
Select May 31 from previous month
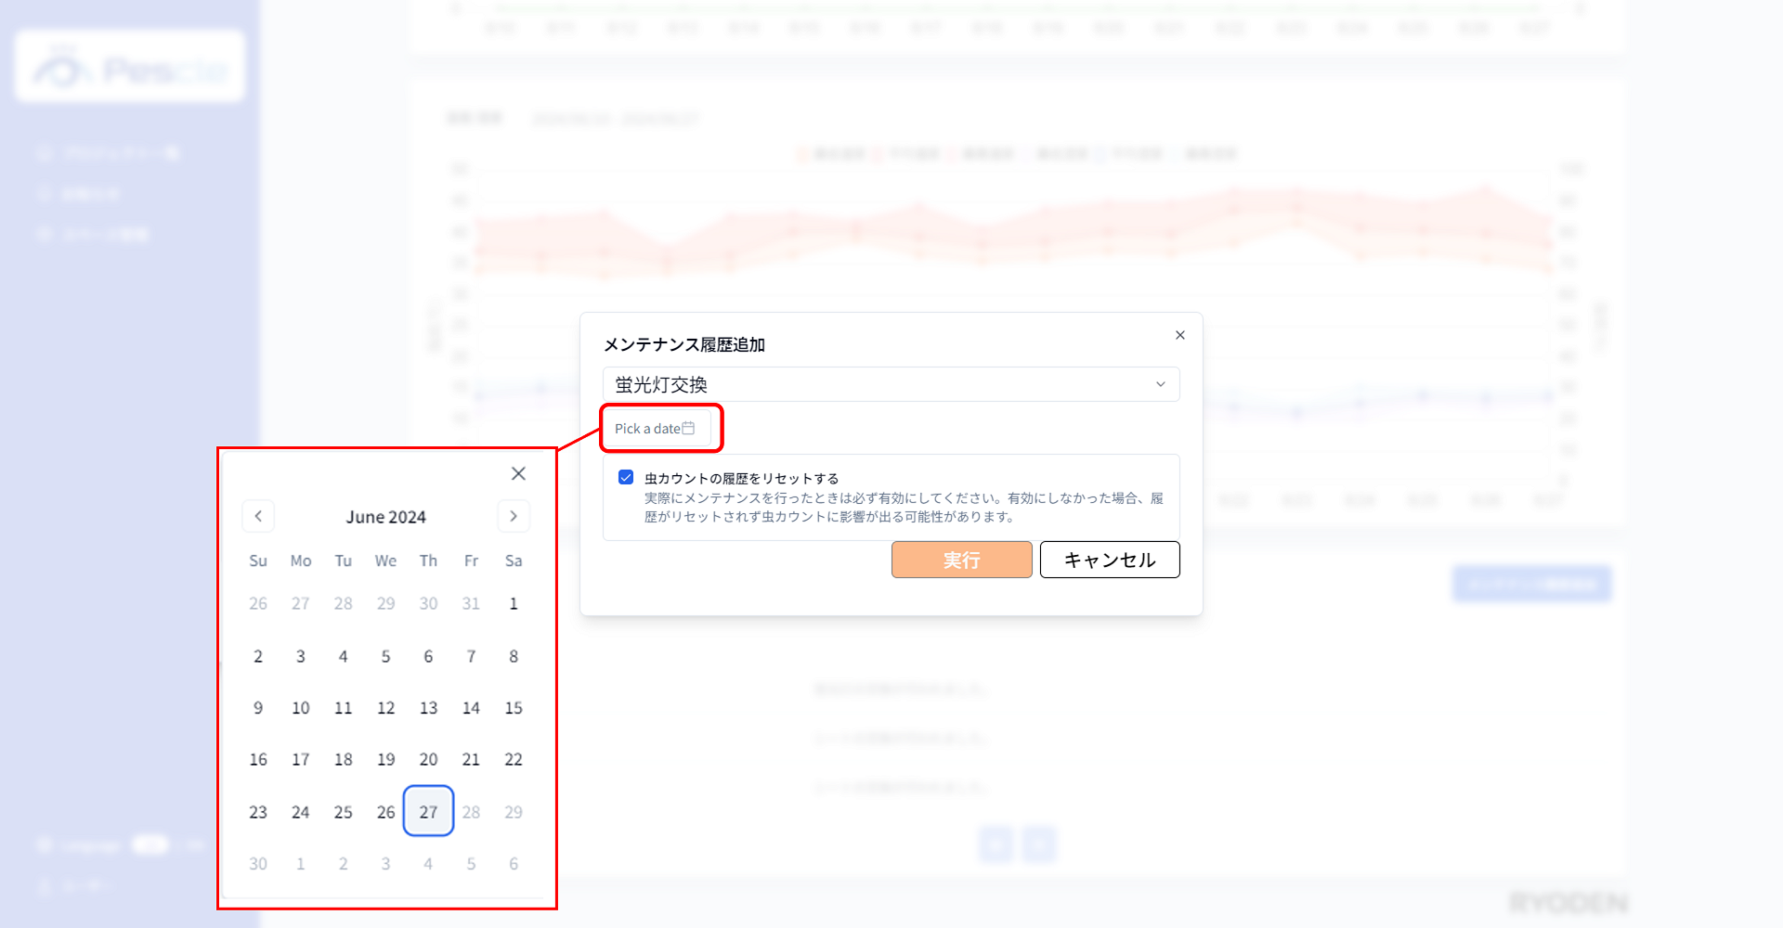click(x=471, y=603)
